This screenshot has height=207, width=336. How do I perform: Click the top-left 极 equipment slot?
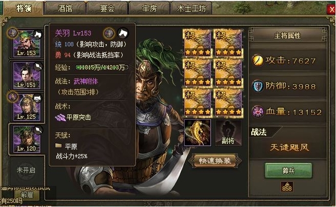tap(197, 43)
